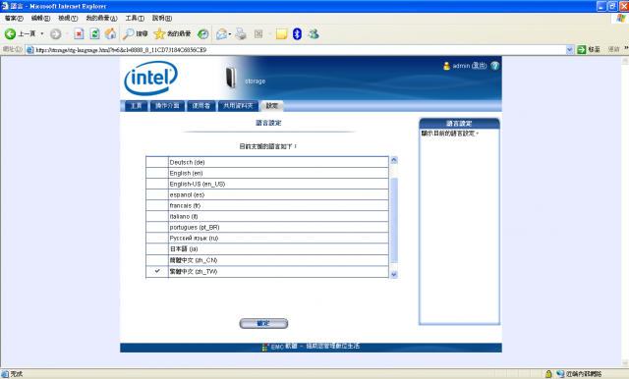Click the Mail envelope toolbar icon

click(x=221, y=34)
